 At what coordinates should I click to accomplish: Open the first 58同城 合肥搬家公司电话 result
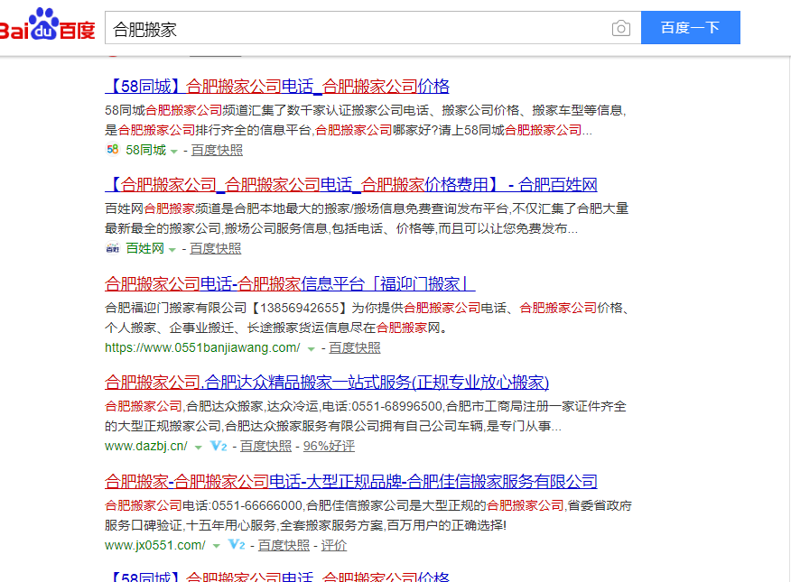(x=277, y=87)
